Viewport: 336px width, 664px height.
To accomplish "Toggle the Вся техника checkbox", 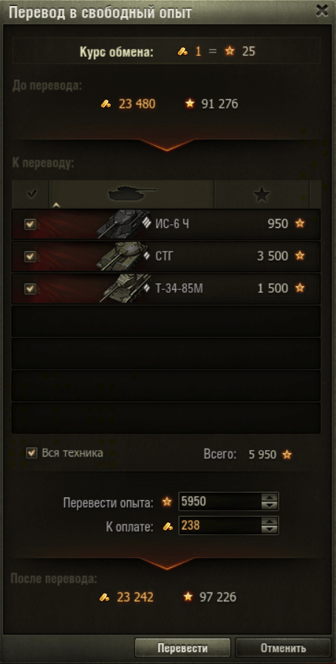I will (31, 453).
